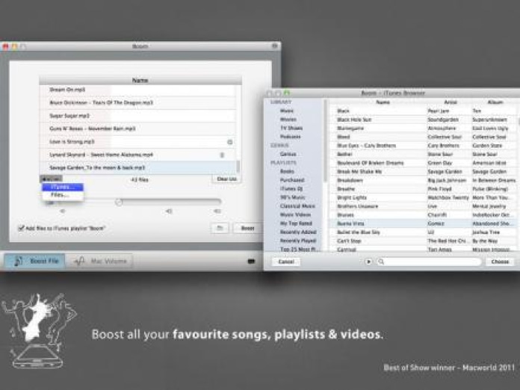Click the green zoom button of iTunes Browser
The width and height of the screenshot is (520, 390).
(x=287, y=93)
